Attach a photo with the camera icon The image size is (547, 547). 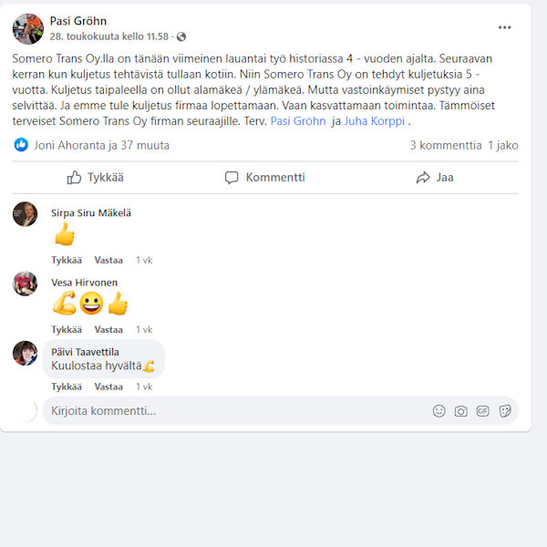(460, 411)
